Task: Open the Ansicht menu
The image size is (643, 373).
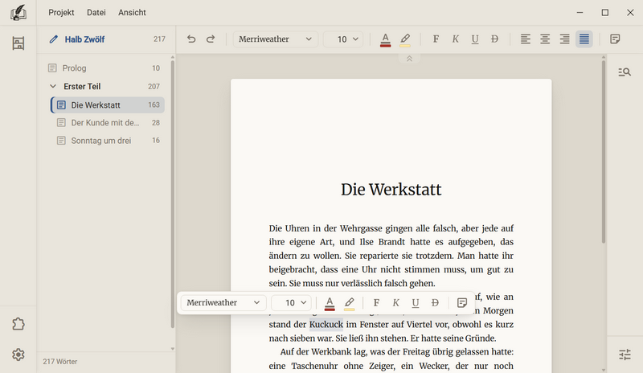Action: (x=132, y=12)
